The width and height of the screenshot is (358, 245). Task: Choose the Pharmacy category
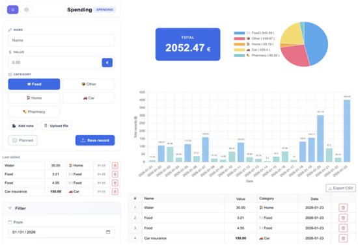34,112
